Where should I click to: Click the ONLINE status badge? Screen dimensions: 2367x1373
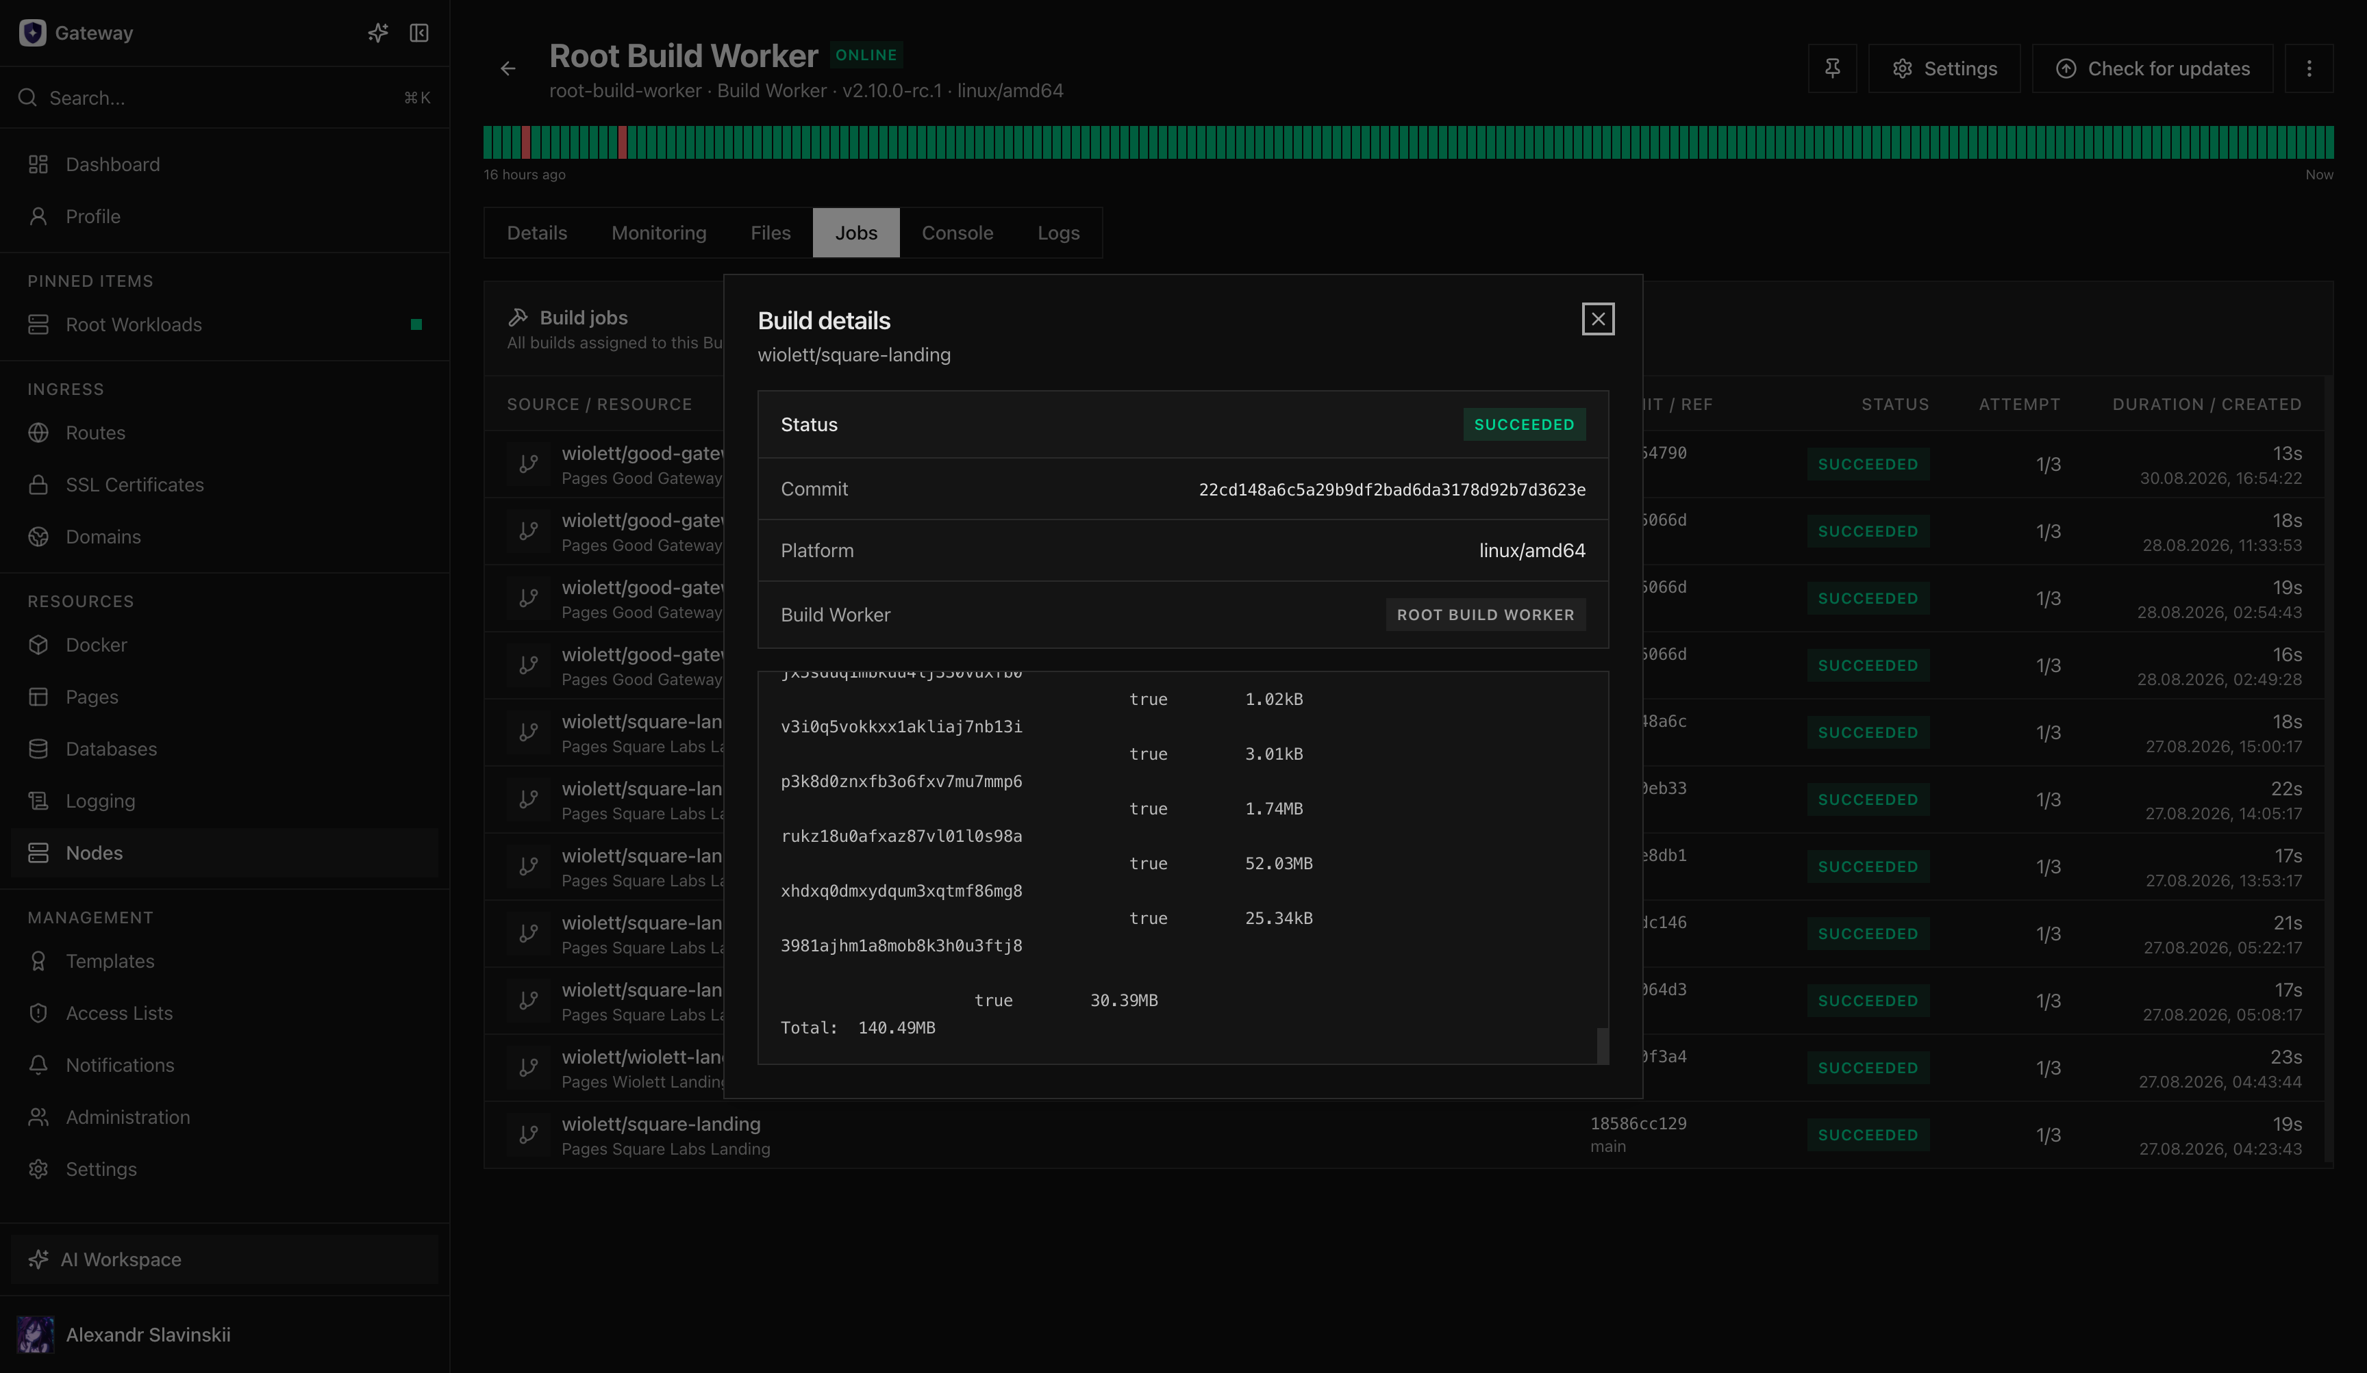coord(866,55)
